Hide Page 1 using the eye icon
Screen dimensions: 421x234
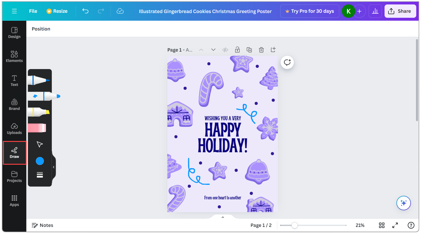pyautogui.click(x=225, y=50)
